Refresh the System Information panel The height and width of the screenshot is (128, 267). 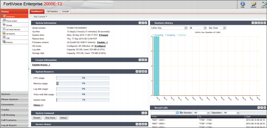pos(143,23)
